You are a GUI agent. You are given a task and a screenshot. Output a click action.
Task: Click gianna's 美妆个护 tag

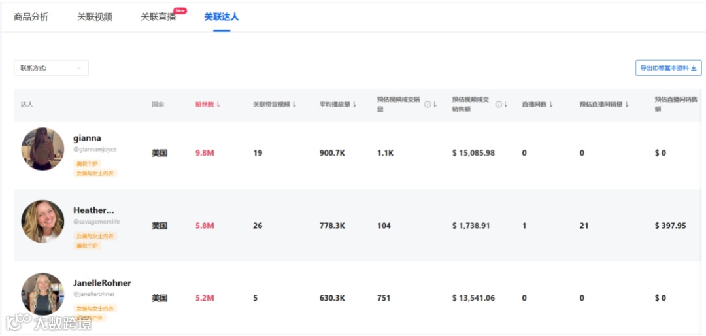point(87,163)
